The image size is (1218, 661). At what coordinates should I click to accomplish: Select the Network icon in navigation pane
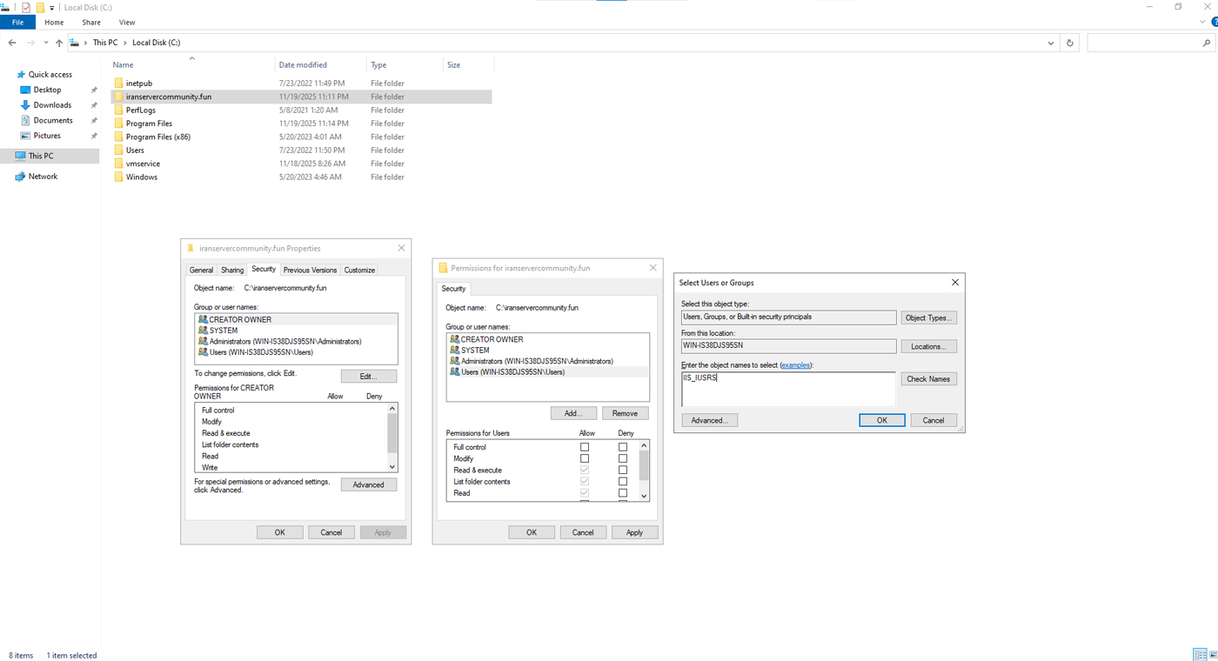(x=20, y=177)
